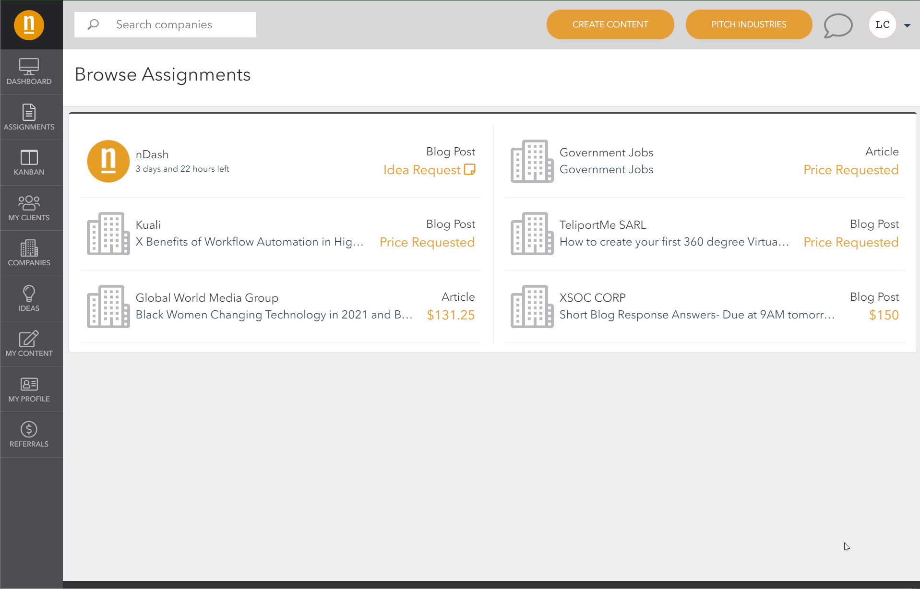Click the Global World Media Group building icon

click(x=108, y=306)
